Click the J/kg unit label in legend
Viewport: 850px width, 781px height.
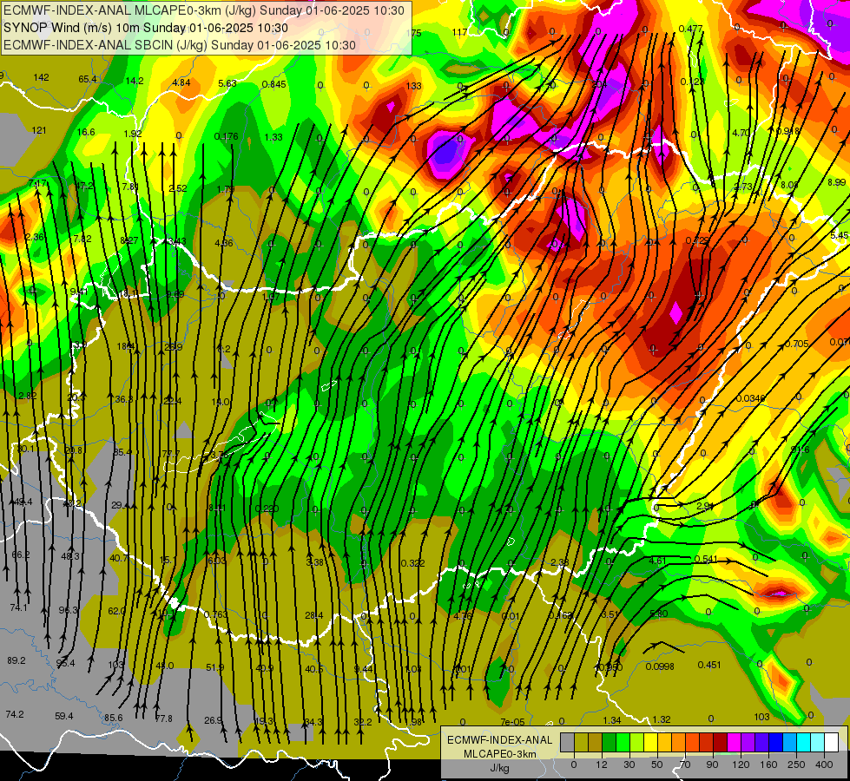(499, 768)
